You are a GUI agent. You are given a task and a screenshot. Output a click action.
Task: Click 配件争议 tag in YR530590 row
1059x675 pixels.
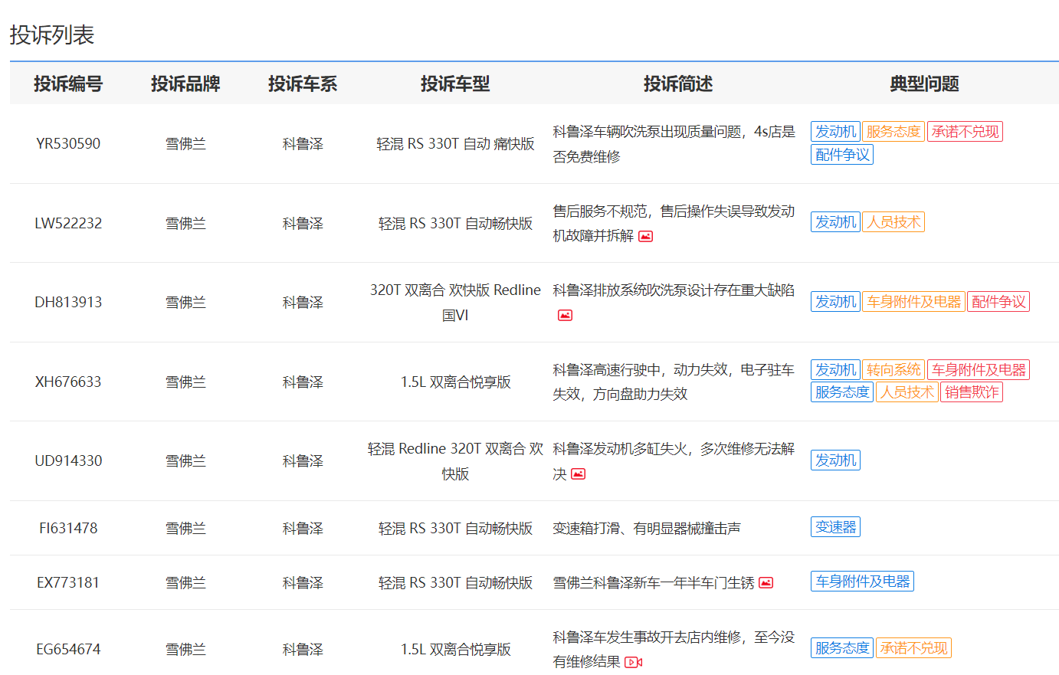[842, 155]
